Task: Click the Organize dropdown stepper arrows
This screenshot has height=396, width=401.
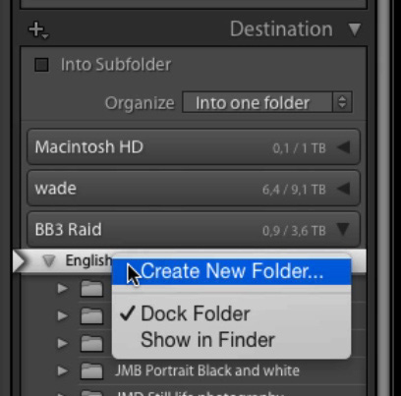Action: pos(342,102)
